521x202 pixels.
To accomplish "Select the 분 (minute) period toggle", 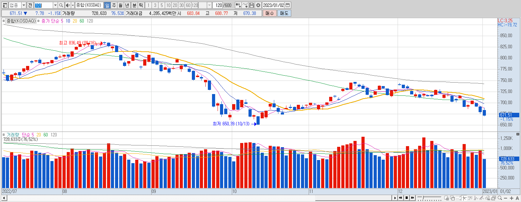I will (x=134, y=5).
